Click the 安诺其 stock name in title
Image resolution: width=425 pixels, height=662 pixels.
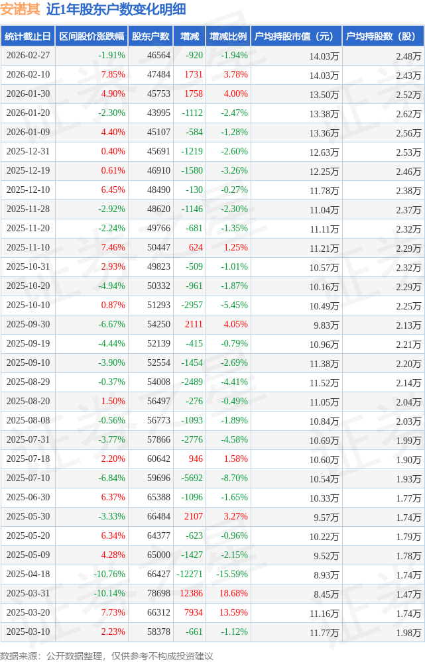coord(21,9)
